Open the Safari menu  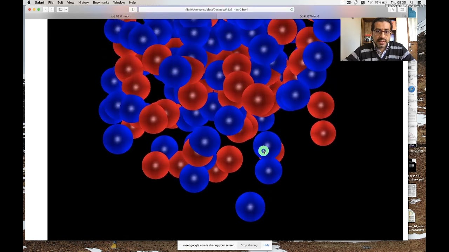coord(40,2)
